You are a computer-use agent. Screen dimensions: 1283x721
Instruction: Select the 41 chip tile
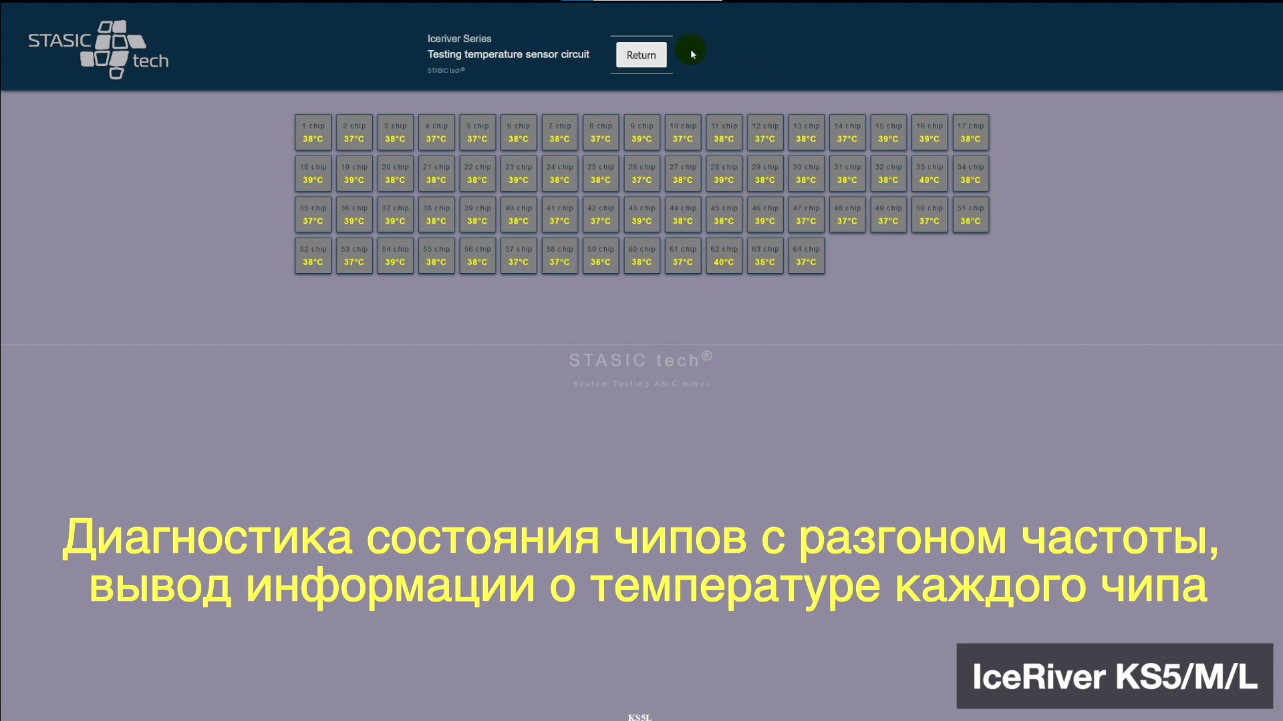click(559, 214)
